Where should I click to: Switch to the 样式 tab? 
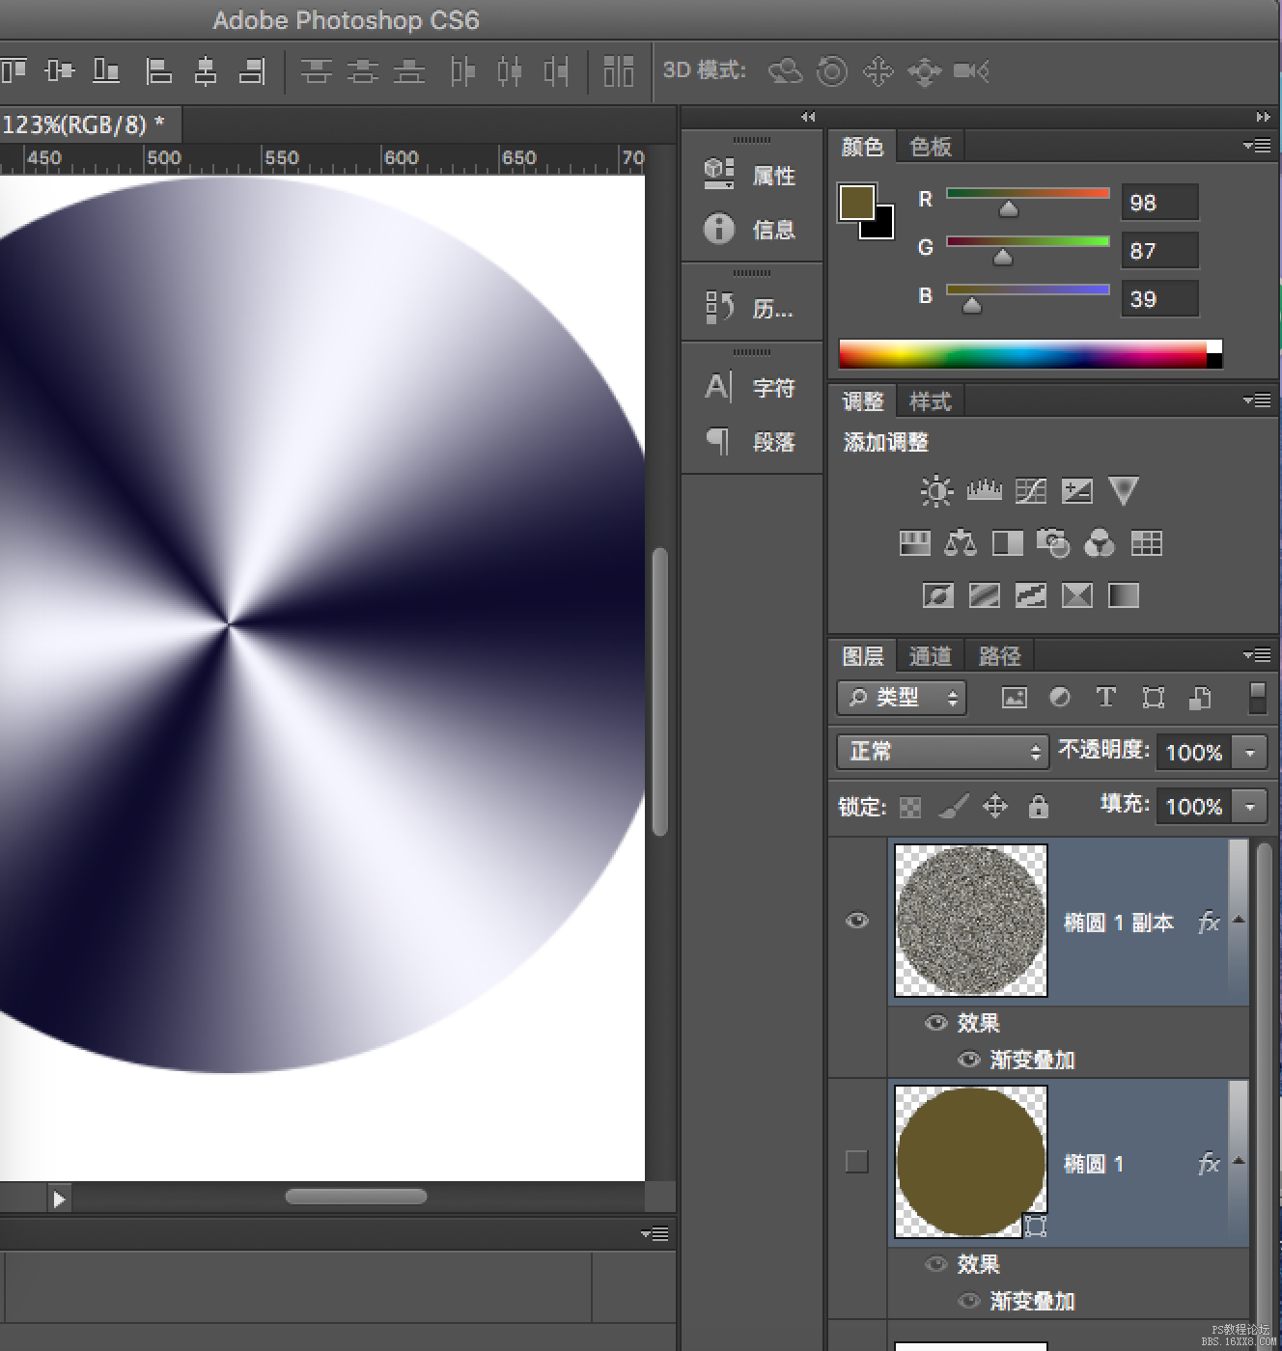pyautogui.click(x=931, y=401)
